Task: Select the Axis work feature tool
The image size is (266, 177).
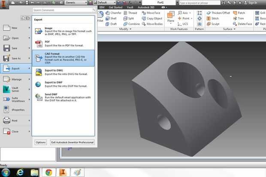Action: pos(183,13)
